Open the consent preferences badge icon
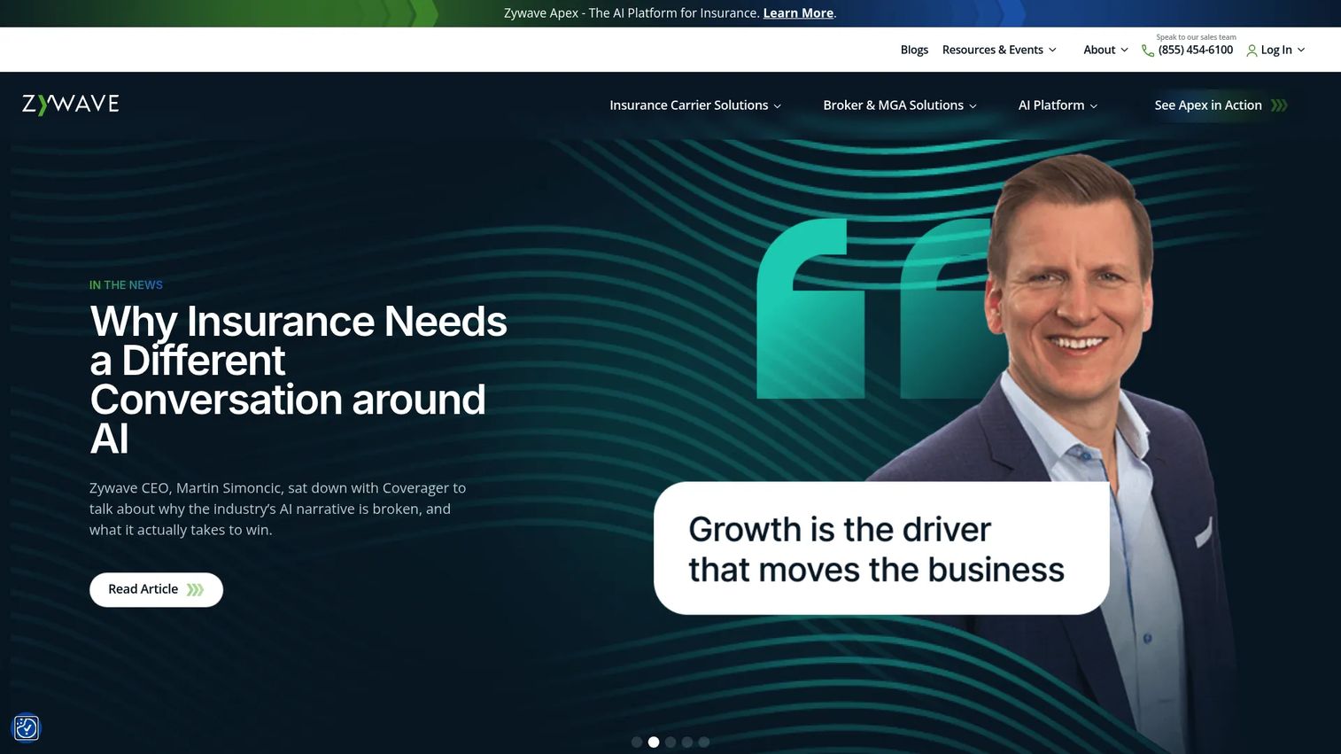The height and width of the screenshot is (754, 1341). click(27, 728)
